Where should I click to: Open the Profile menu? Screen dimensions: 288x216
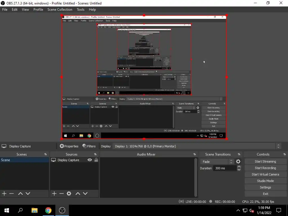(x=38, y=10)
